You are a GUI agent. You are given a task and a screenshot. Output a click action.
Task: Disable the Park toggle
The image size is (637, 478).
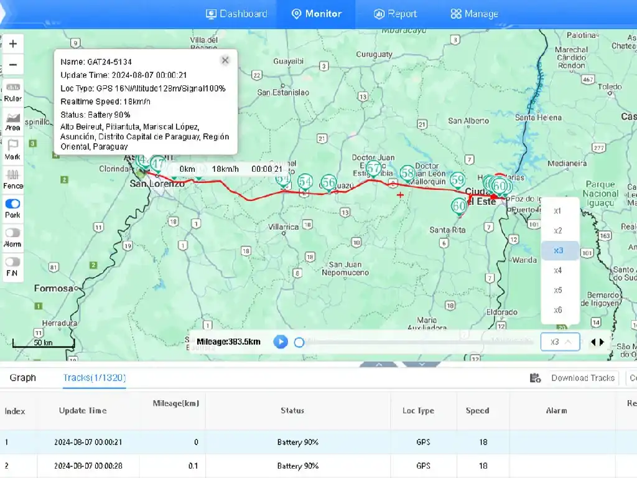coord(12,204)
